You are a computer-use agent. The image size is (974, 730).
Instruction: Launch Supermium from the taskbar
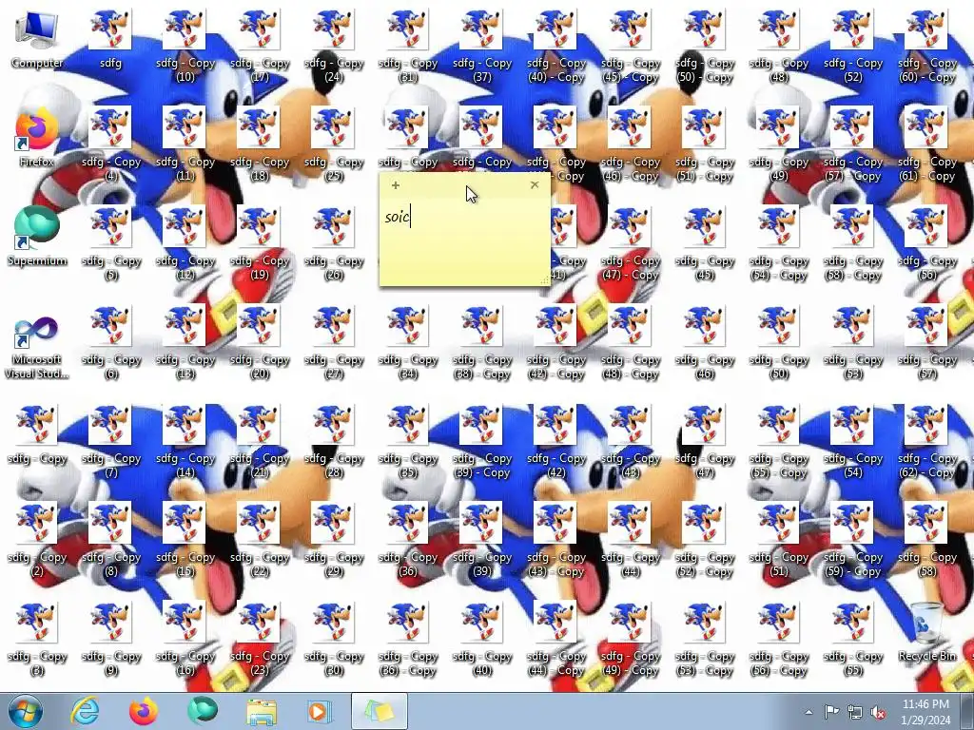click(x=202, y=711)
